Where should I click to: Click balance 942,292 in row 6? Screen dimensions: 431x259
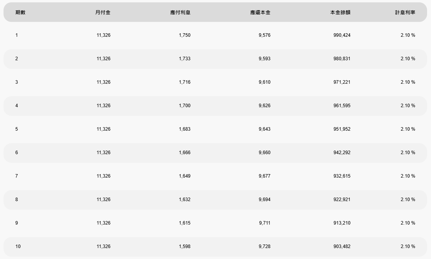(x=342, y=153)
